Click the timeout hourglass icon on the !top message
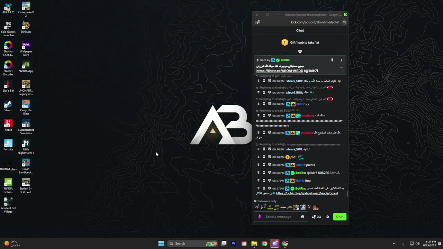 coord(264,181)
